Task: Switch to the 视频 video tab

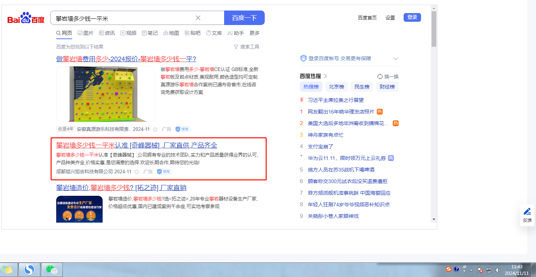Action: tap(128, 33)
